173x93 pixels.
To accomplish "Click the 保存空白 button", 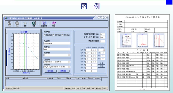I will point(64,71).
